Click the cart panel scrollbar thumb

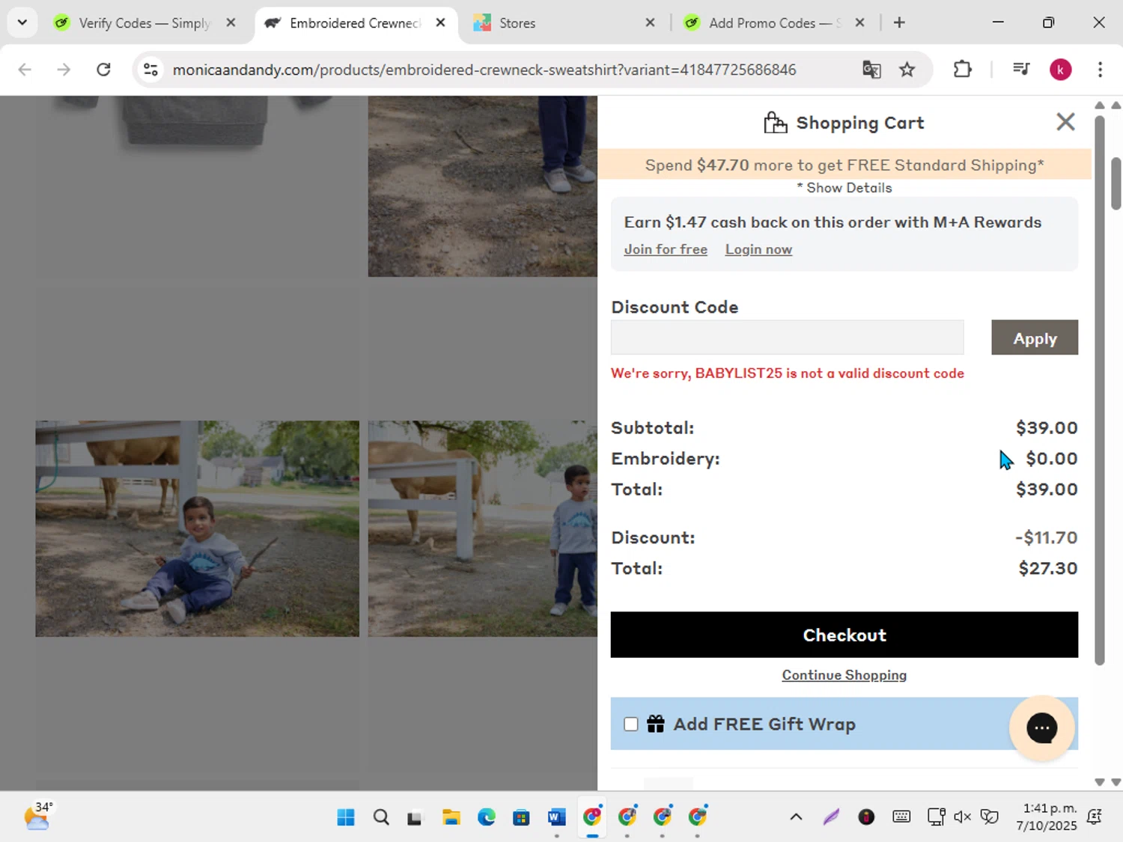click(x=1100, y=389)
